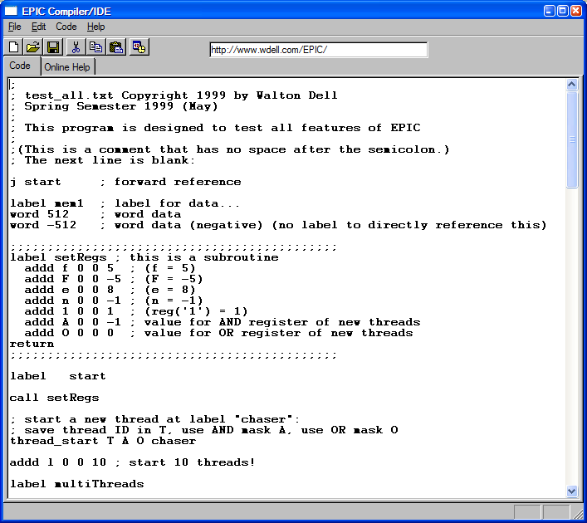Click the 'addd l 0 0 10' line
Image resolution: width=587 pixels, height=523 pixels.
point(133,462)
